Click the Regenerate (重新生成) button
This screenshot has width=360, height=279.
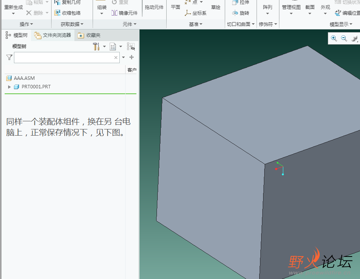pyautogui.click(x=13, y=7)
